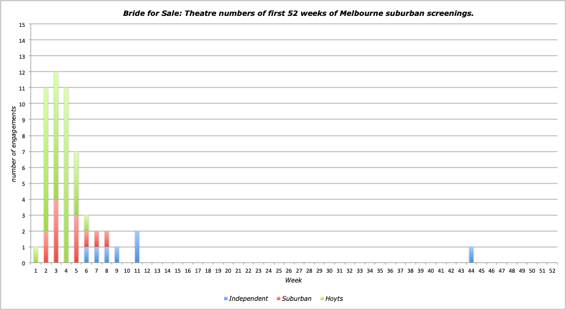566x310 pixels.
Task: Click the blue Independent bar at week 44
Action: pos(471,255)
